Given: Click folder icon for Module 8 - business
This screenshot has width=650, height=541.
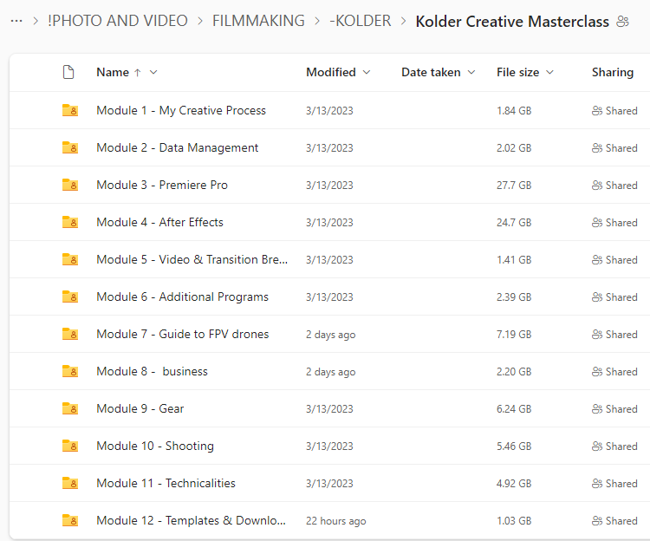Looking at the screenshot, I should pyautogui.click(x=70, y=371).
